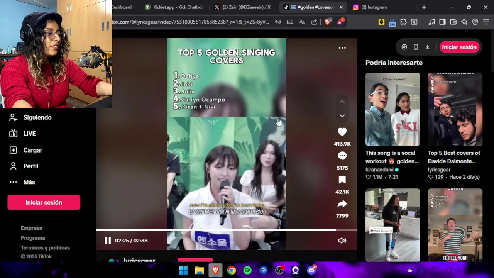494x278 pixels.
Task: Go to the next video using down chevron
Action: point(342,115)
